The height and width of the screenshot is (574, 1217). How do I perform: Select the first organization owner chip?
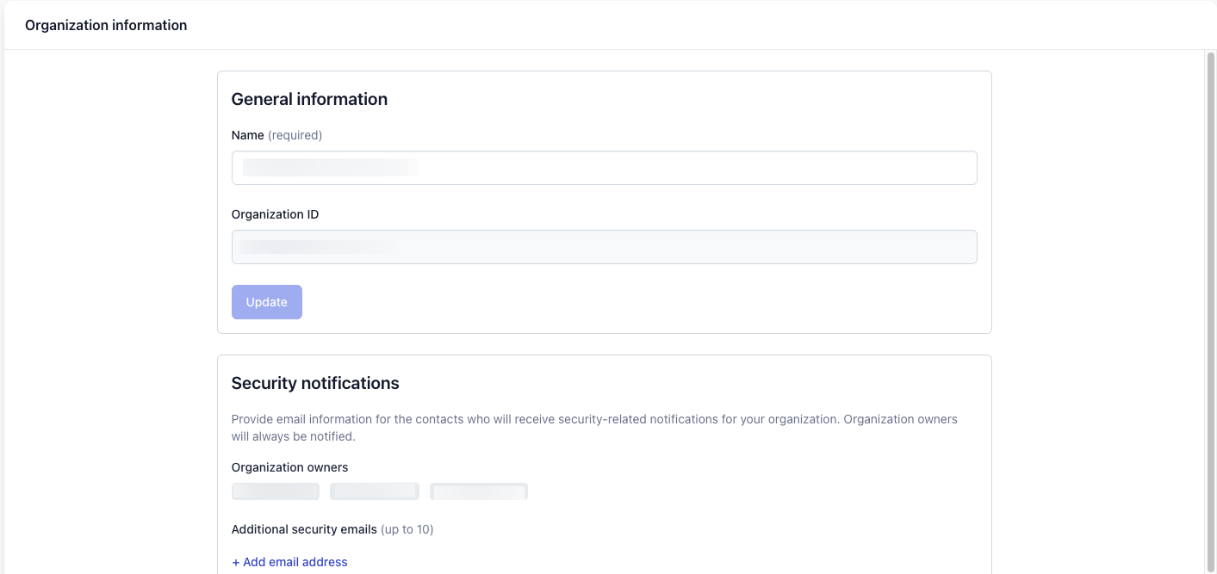(x=276, y=491)
